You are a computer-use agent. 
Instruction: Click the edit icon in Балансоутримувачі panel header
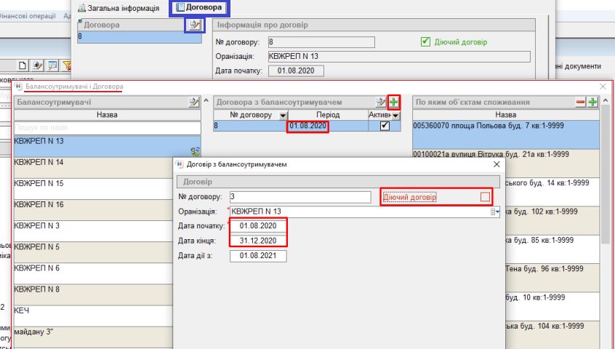tap(194, 102)
